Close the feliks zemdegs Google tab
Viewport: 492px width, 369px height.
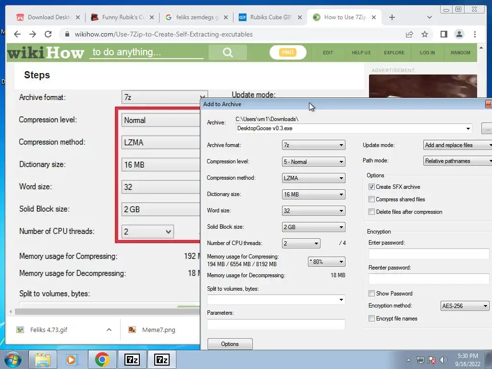(226, 17)
